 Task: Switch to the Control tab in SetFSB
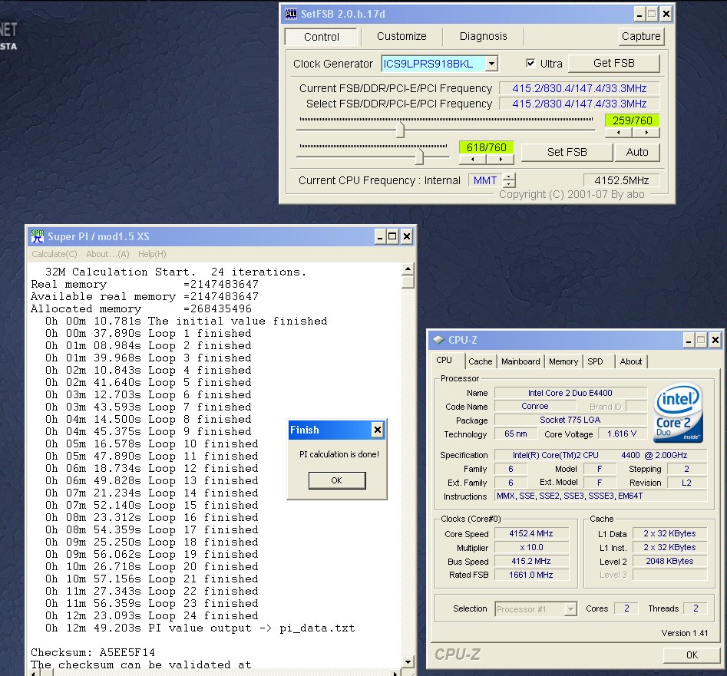point(322,37)
